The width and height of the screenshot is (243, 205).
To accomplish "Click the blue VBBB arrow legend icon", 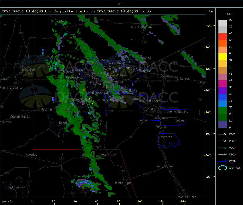I will 222,161.
